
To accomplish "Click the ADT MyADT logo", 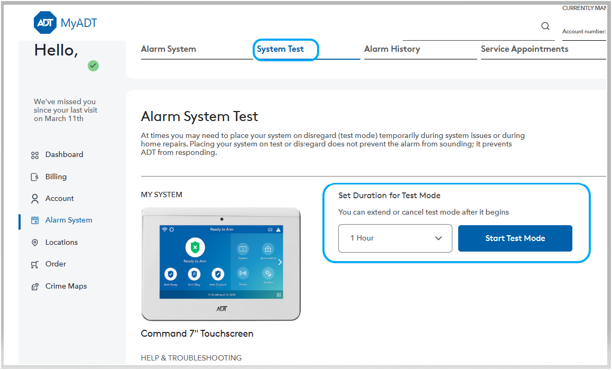I will pyautogui.click(x=65, y=23).
